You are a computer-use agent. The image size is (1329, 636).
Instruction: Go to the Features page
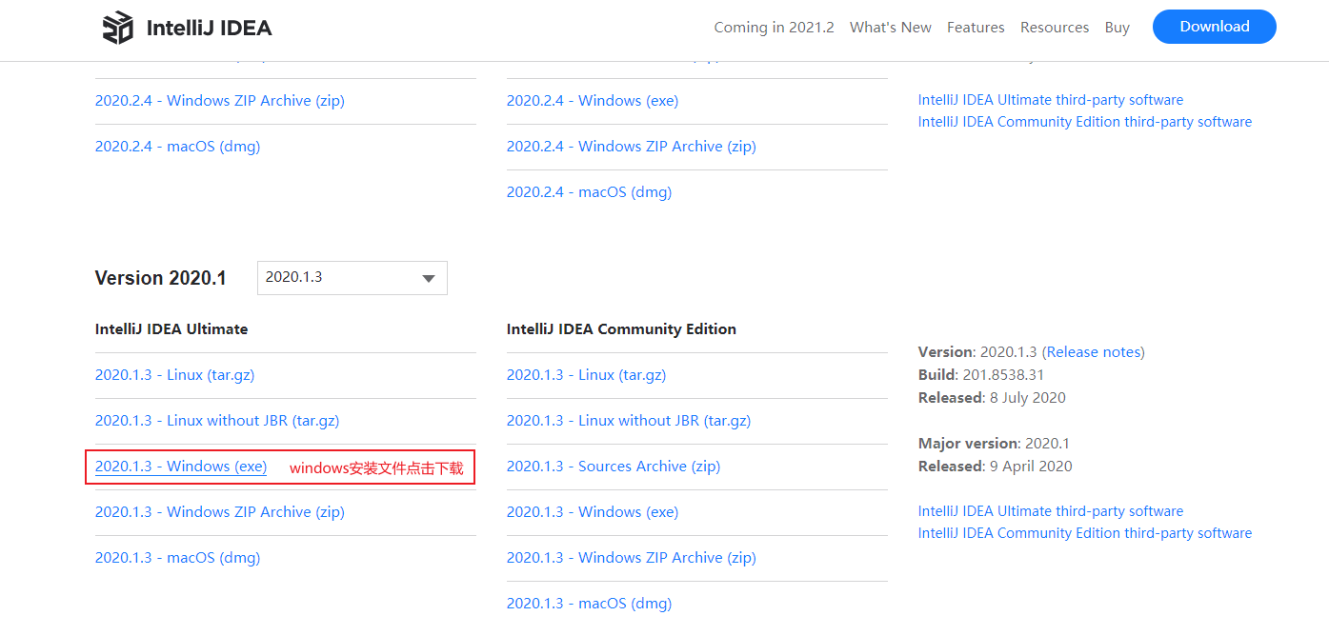(x=976, y=28)
